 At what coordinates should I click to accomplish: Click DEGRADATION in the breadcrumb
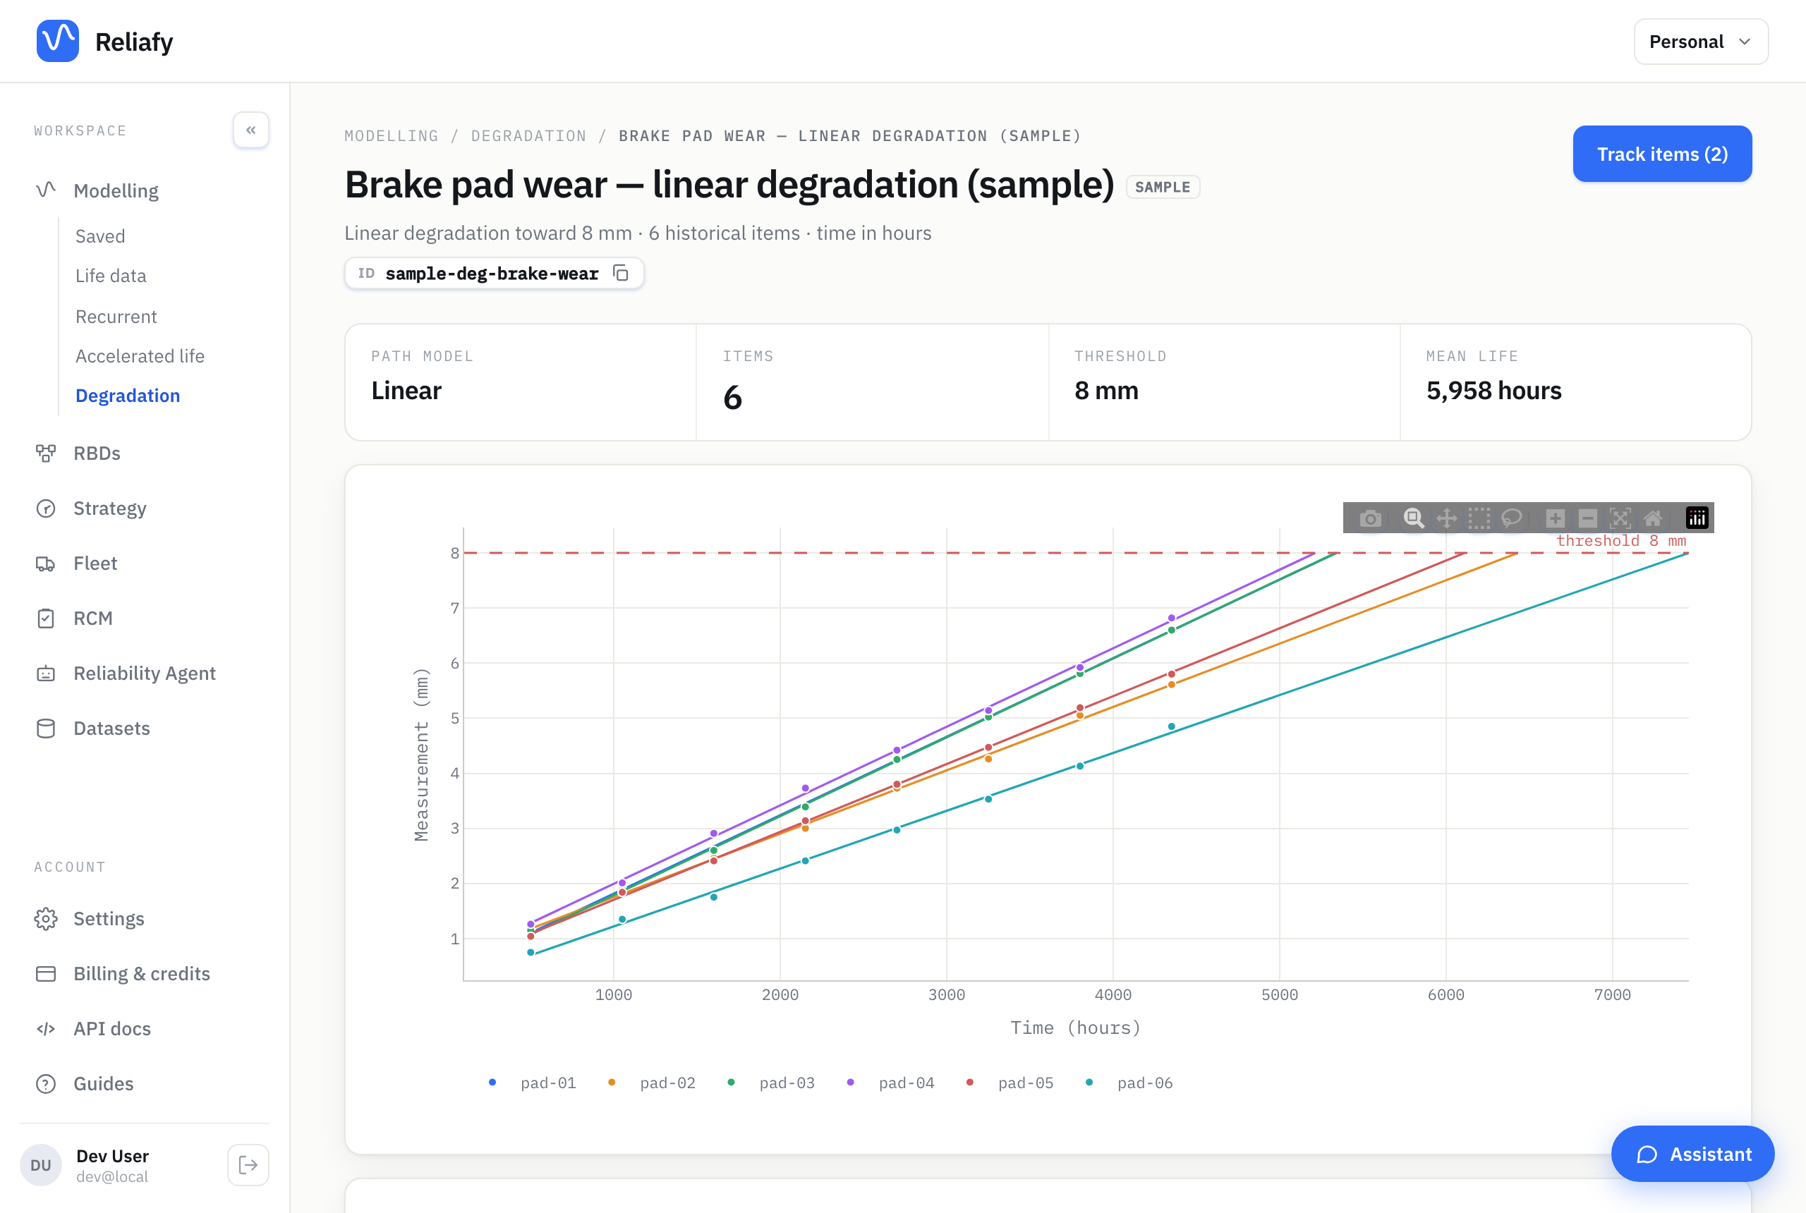(528, 135)
